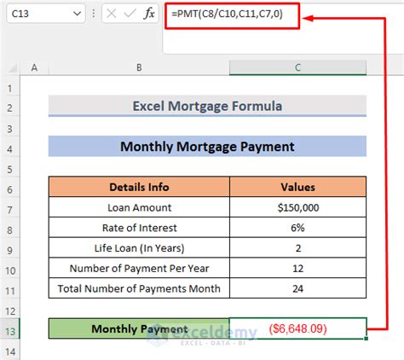Click the formula bar PMT formula
Screen dimensions: 404x360
tap(227, 14)
